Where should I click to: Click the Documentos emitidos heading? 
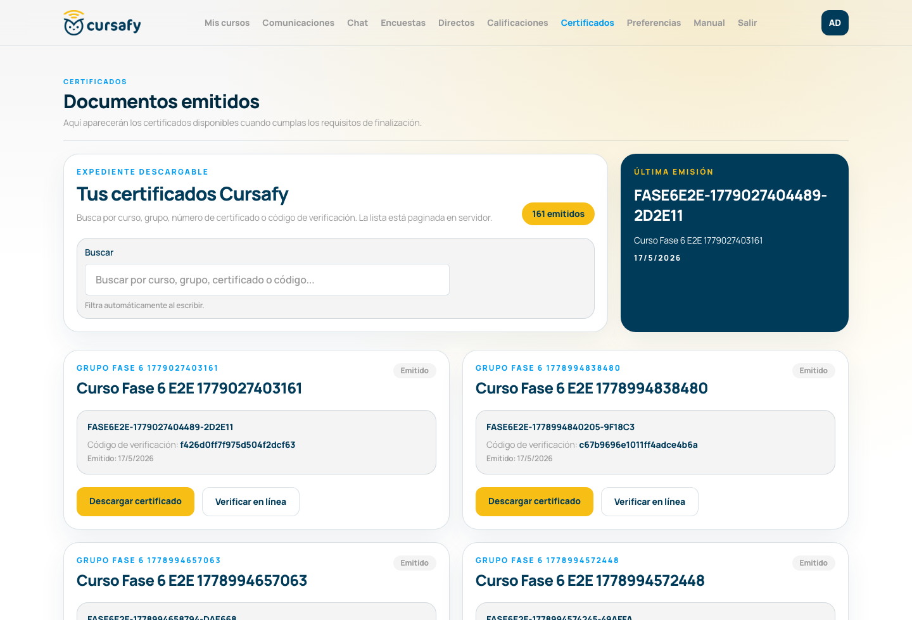pyautogui.click(x=161, y=102)
